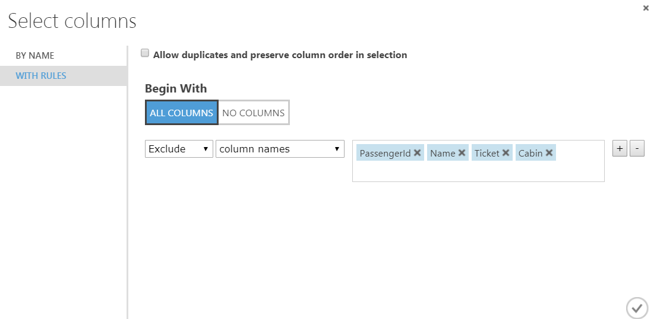Click the PassengerId tag label
The height and width of the screenshot is (319, 657).
(385, 153)
